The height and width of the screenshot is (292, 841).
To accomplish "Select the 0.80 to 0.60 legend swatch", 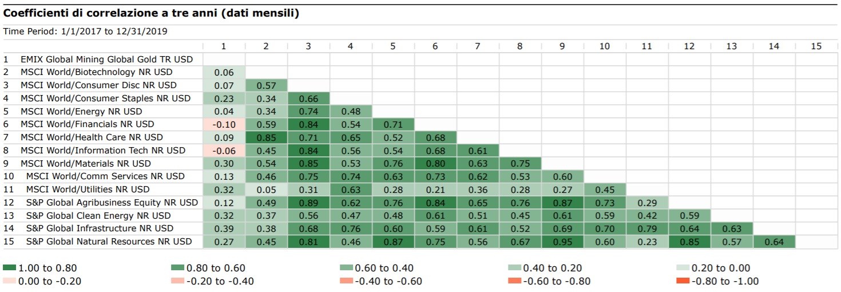I will tap(178, 268).
